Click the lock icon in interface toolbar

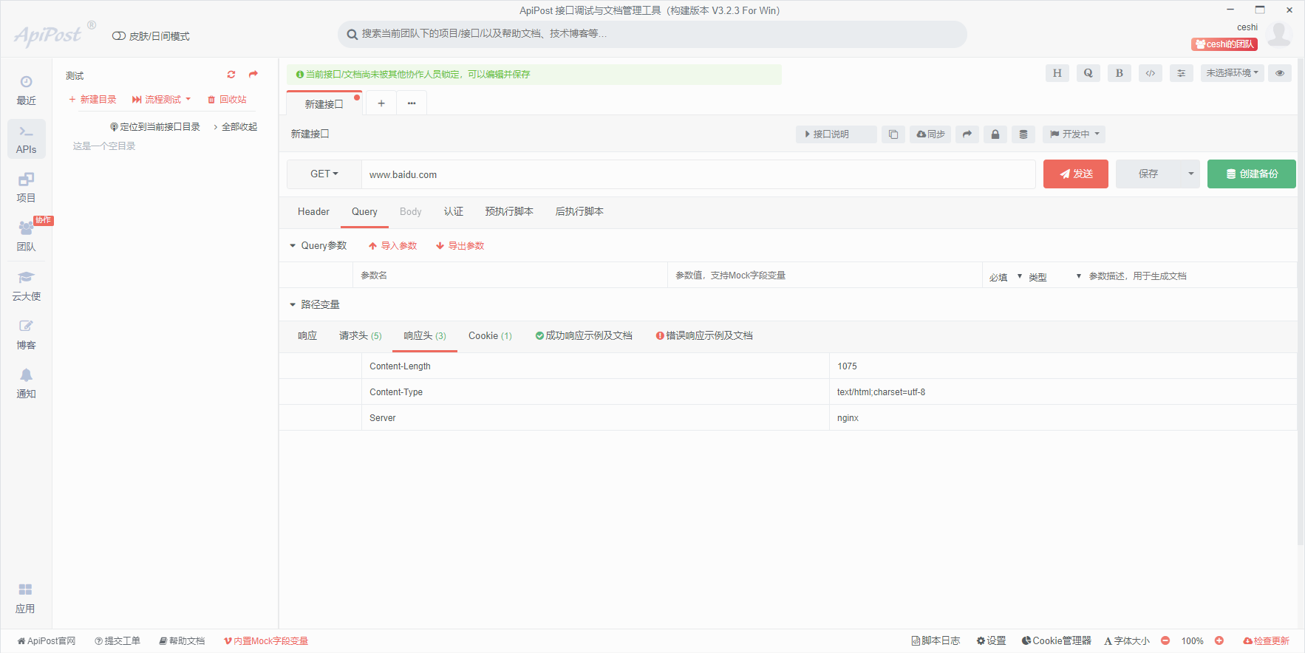coord(995,134)
